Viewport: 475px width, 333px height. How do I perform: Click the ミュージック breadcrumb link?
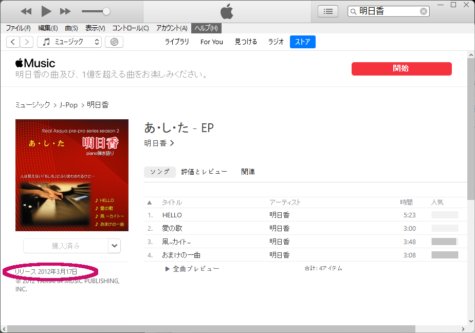(33, 105)
